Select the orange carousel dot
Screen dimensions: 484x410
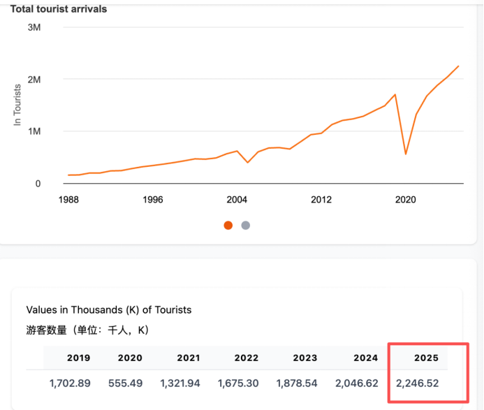(x=228, y=226)
